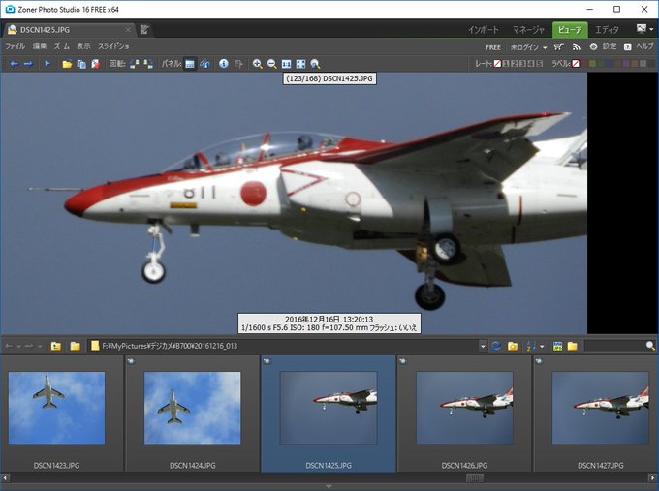Start slideshow with play icon
The width and height of the screenshot is (659, 491).
click(x=47, y=64)
